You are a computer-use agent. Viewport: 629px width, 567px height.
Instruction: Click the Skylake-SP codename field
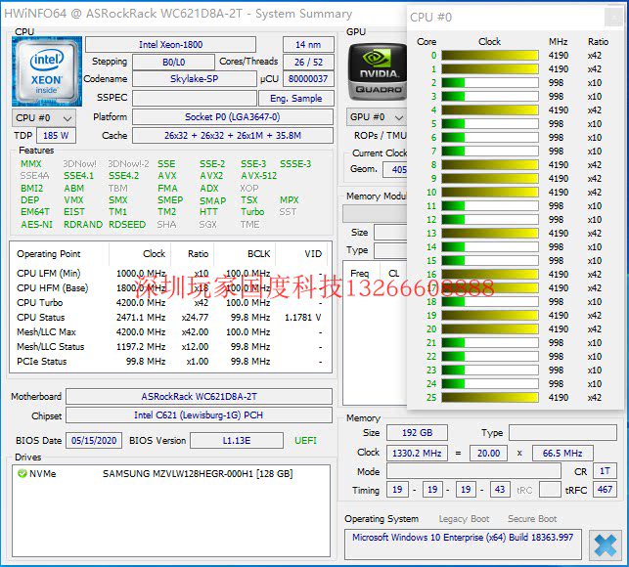194,78
